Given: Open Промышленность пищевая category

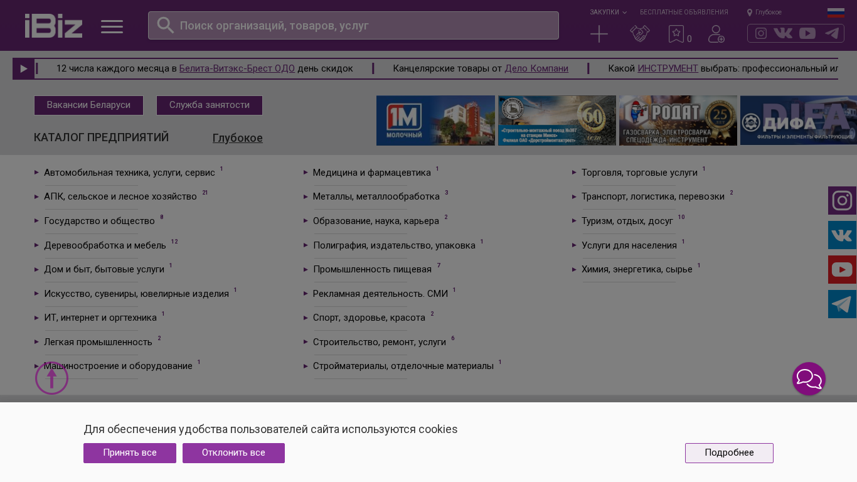Looking at the screenshot, I should pyautogui.click(x=372, y=269).
